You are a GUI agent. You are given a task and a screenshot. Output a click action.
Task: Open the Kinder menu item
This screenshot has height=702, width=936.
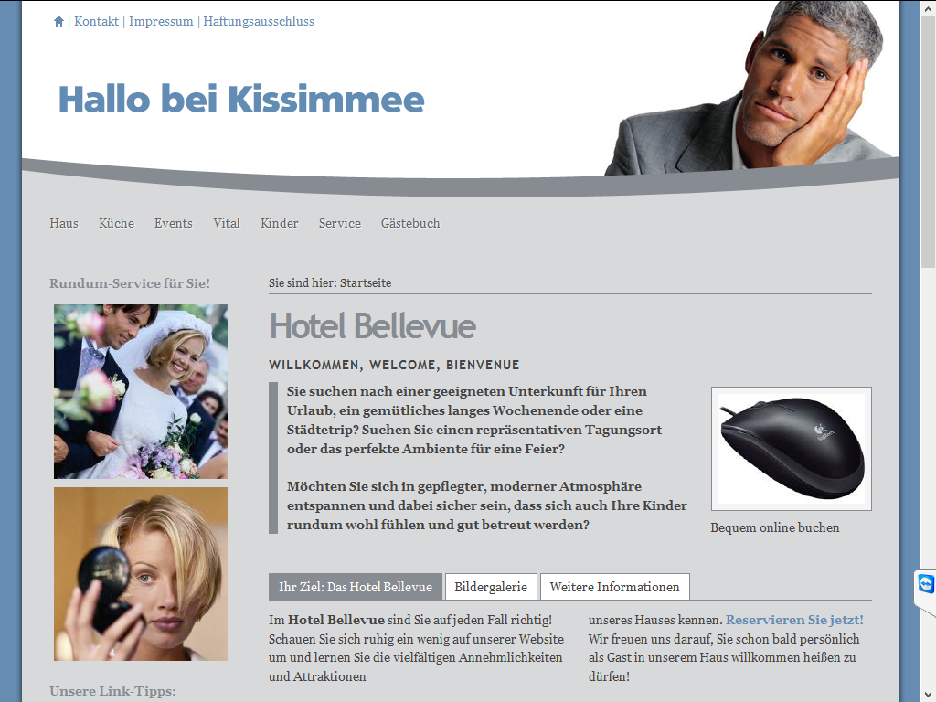tap(280, 223)
